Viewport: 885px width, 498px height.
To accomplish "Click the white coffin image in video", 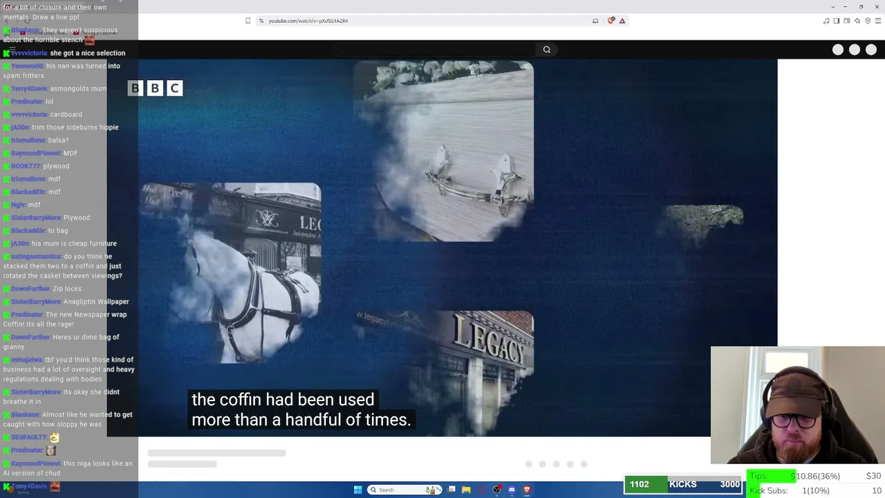I will tap(443, 151).
